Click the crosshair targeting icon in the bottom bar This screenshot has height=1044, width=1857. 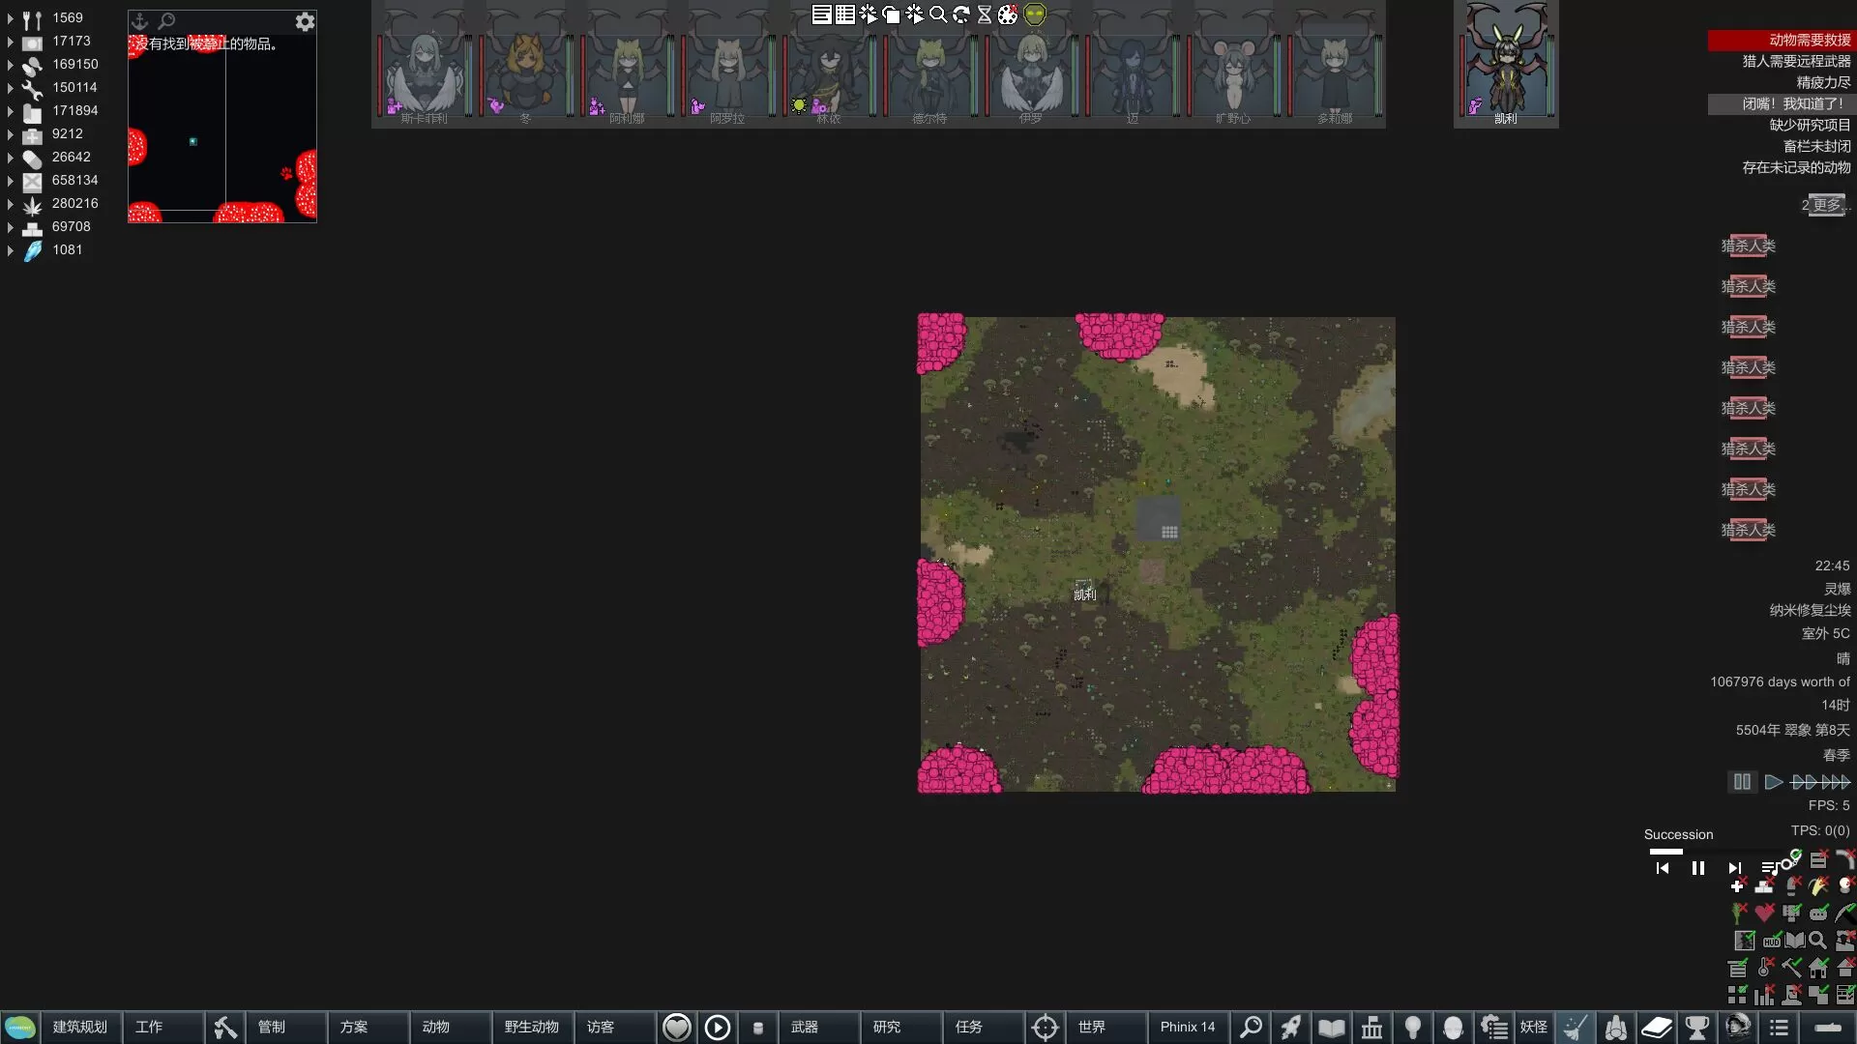[1045, 1028]
